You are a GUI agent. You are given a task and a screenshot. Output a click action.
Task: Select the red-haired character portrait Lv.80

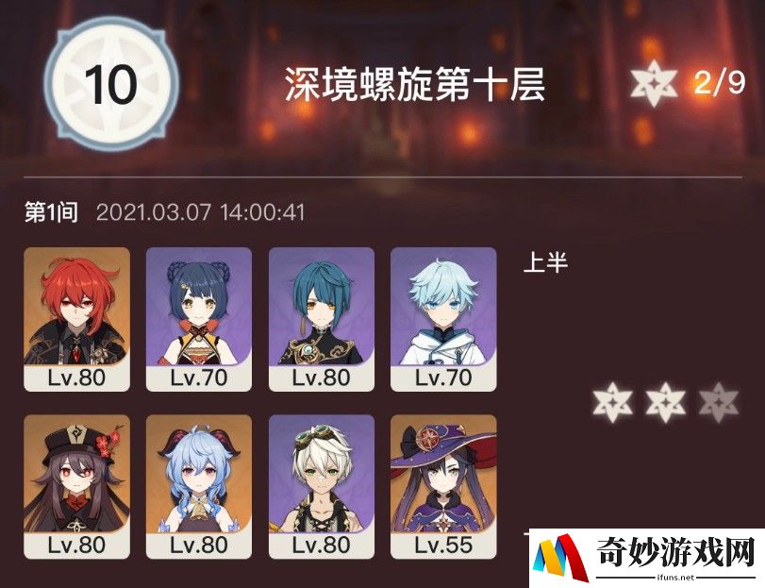[x=76, y=319]
